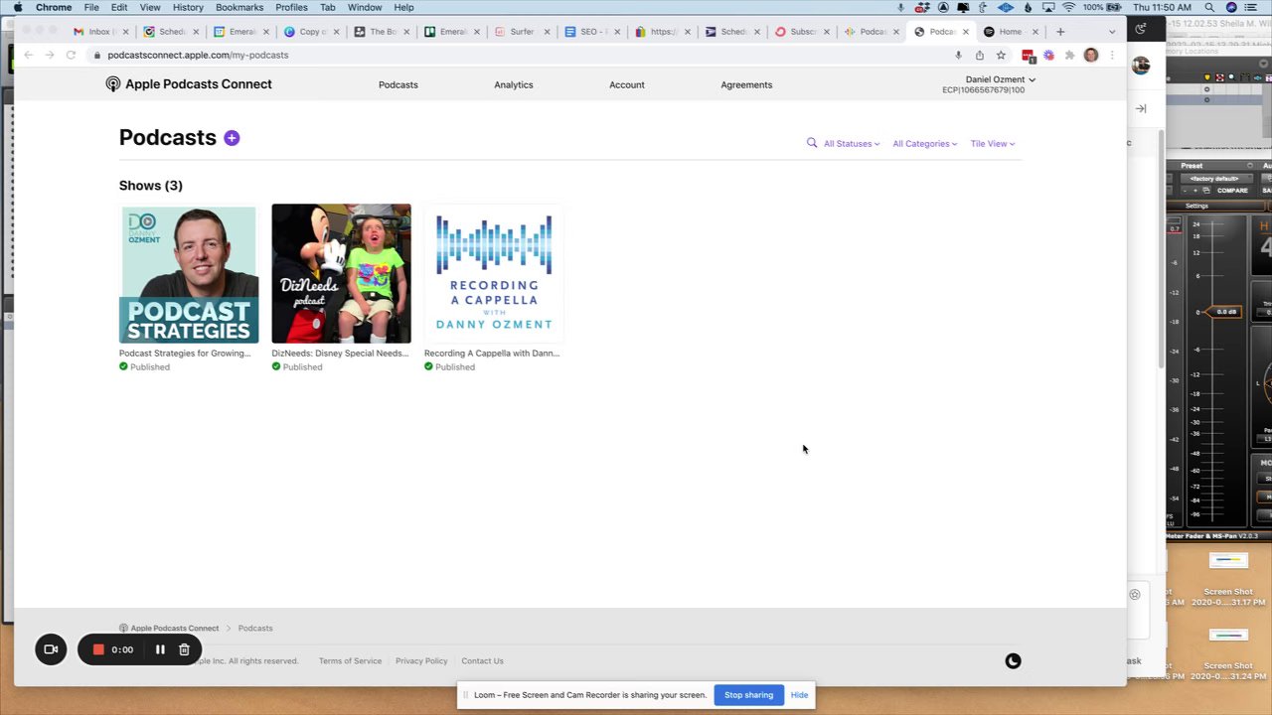Open Chrome's three-dot menu
1272x715 pixels.
1112,55
